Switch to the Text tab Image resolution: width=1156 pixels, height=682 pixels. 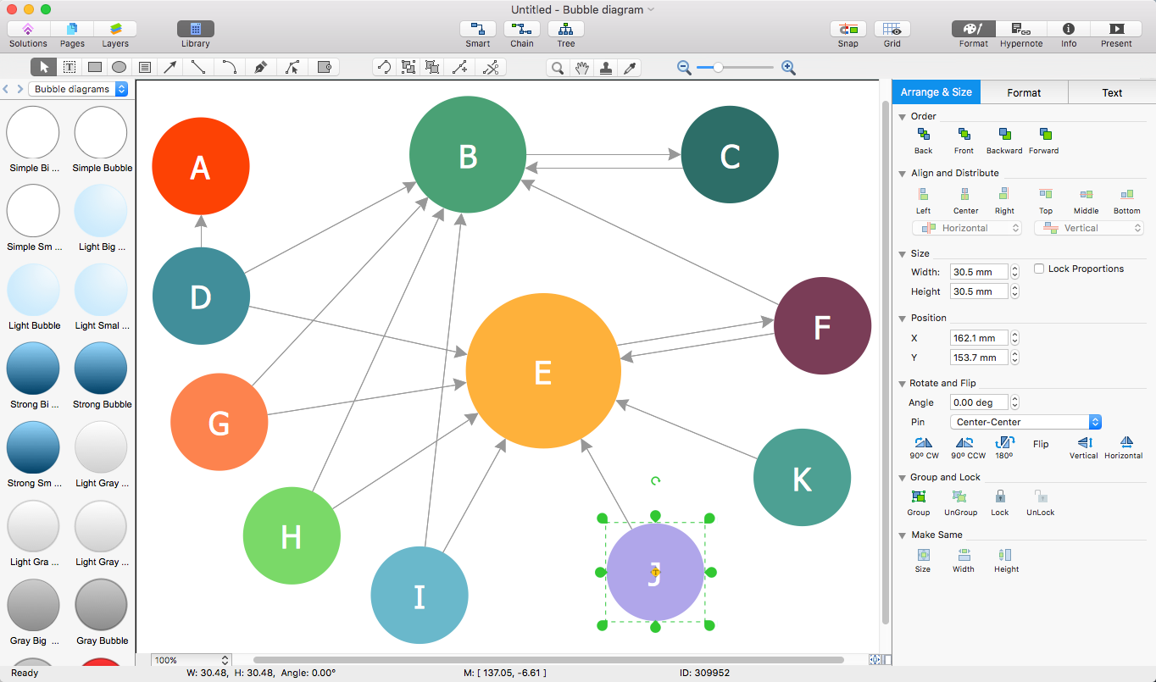coord(1112,92)
